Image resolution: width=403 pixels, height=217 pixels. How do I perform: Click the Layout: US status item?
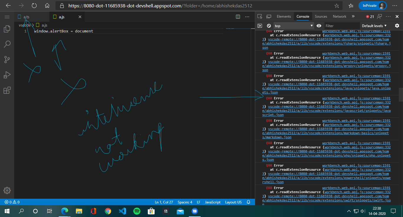pos(233,202)
